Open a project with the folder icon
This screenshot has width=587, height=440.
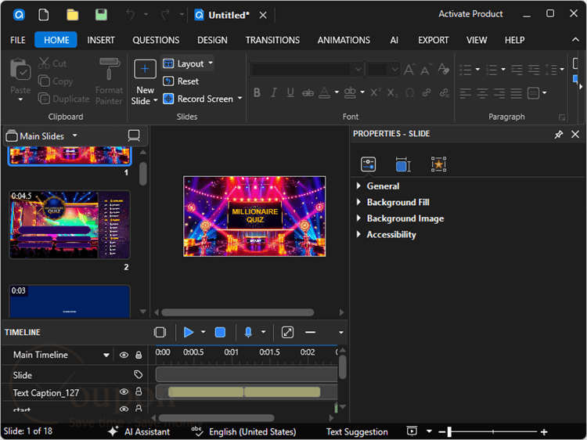click(x=72, y=15)
